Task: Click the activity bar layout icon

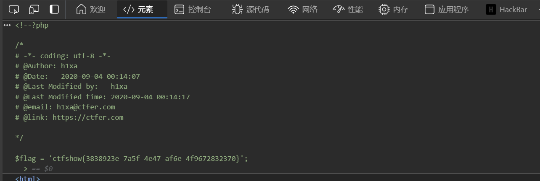Action: [54, 10]
